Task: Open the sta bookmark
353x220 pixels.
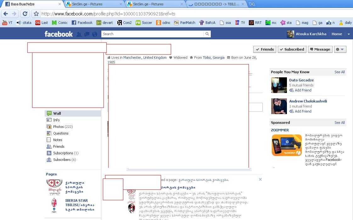Action: click(x=286, y=23)
